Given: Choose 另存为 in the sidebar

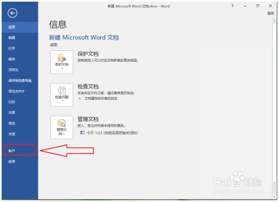Looking at the screenshot, I should (x=20, y=70).
